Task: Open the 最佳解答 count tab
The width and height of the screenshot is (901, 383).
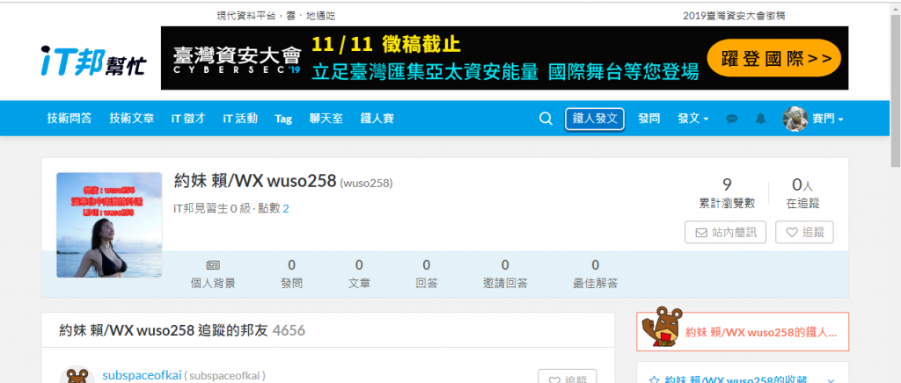Action: [x=596, y=273]
